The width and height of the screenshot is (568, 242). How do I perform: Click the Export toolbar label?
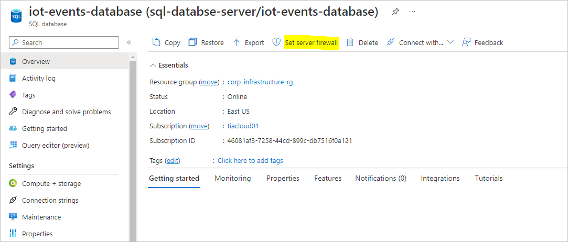pyautogui.click(x=254, y=42)
